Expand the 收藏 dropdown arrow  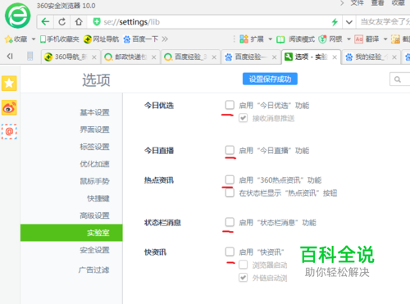[x=34, y=39]
